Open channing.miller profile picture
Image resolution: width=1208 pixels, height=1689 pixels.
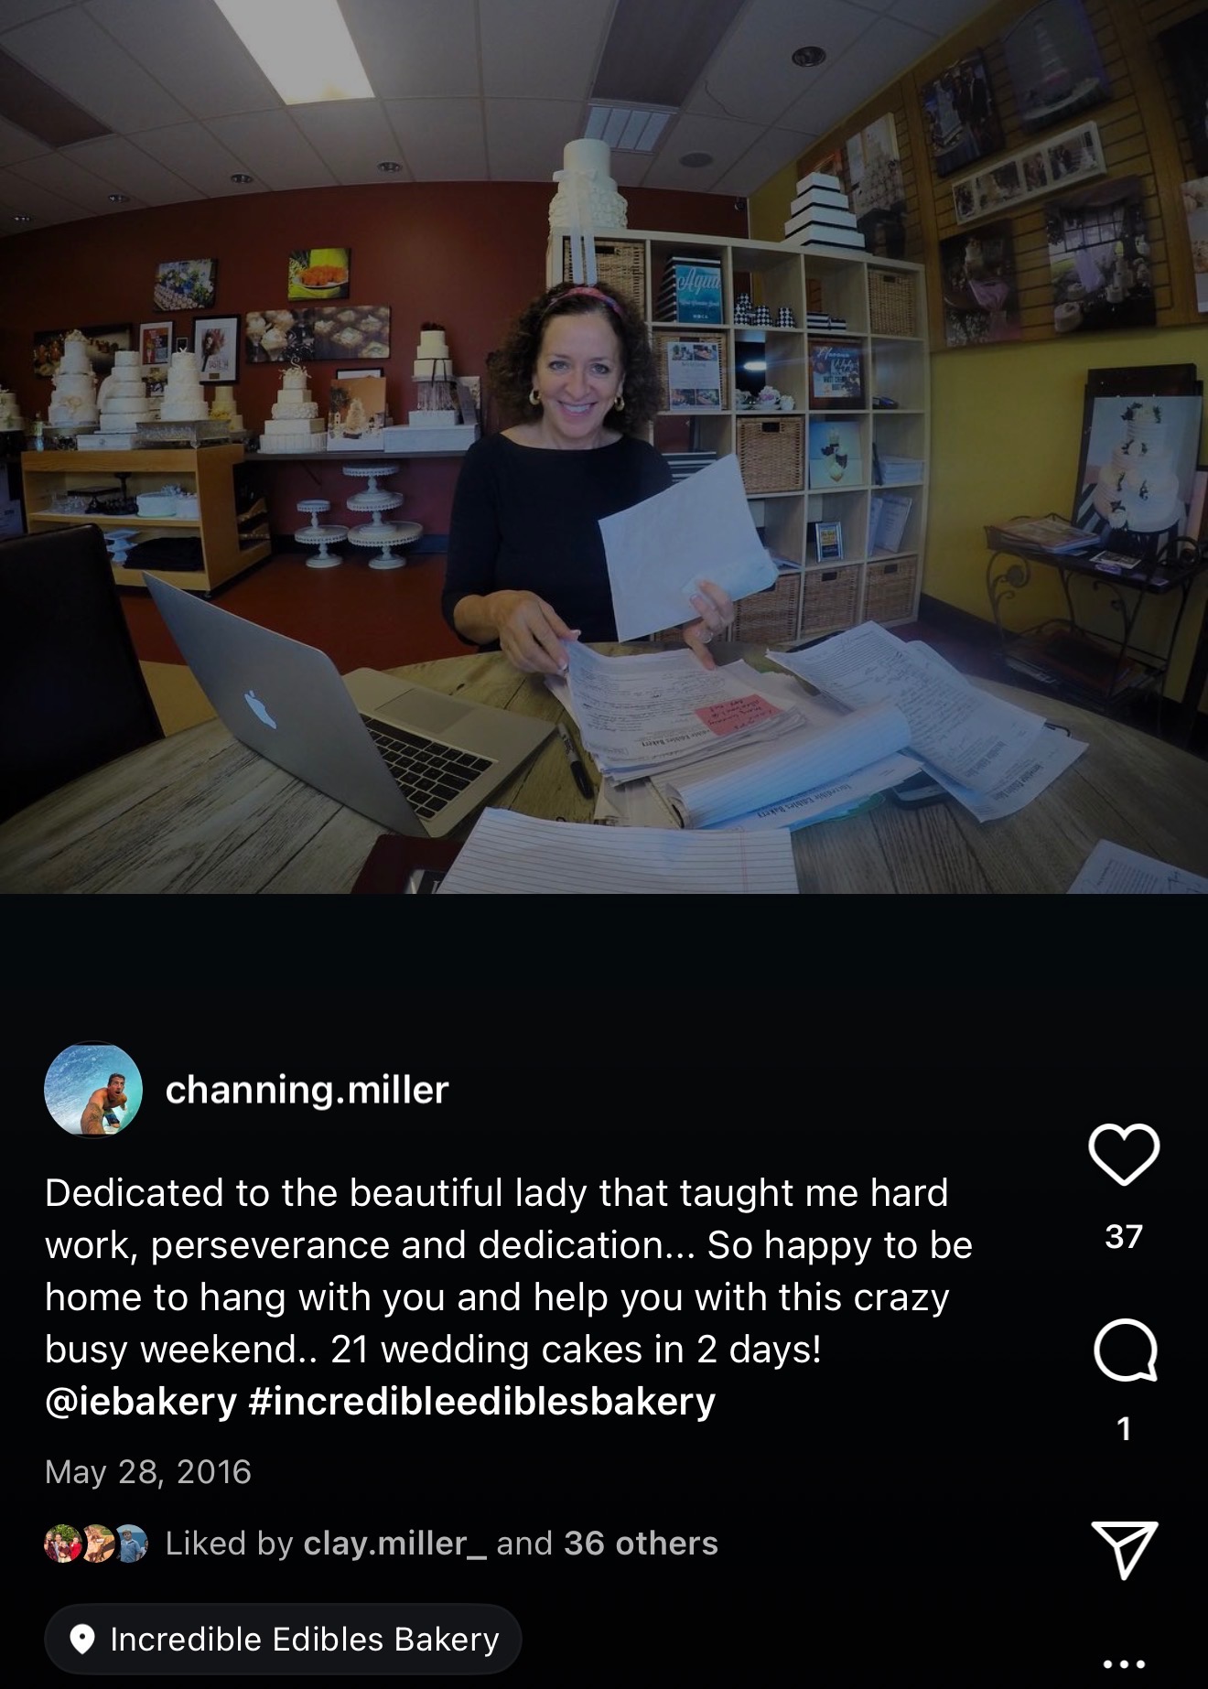click(x=93, y=1090)
